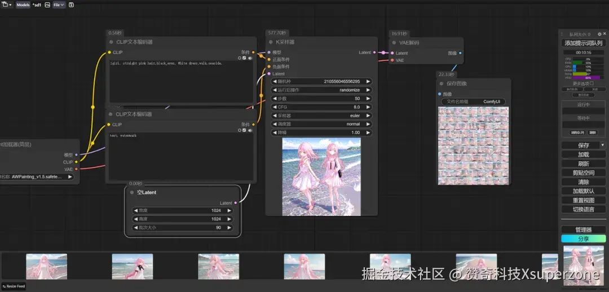Increase 高度 height with right arrow

pos(229,219)
